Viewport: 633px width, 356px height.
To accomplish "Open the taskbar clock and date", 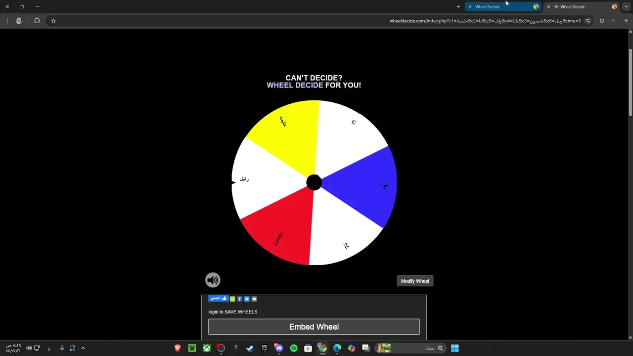I will pyautogui.click(x=13, y=348).
